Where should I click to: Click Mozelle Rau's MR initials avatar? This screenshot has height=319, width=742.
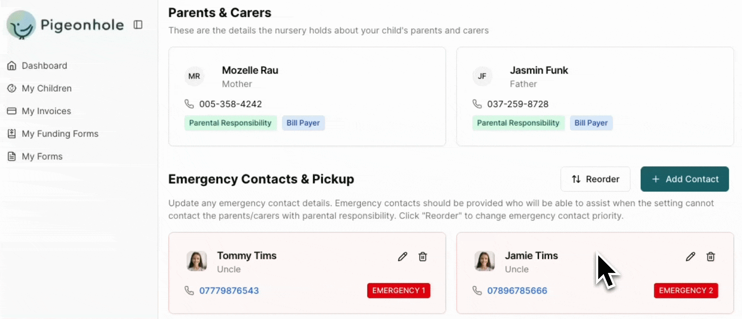[x=194, y=76]
